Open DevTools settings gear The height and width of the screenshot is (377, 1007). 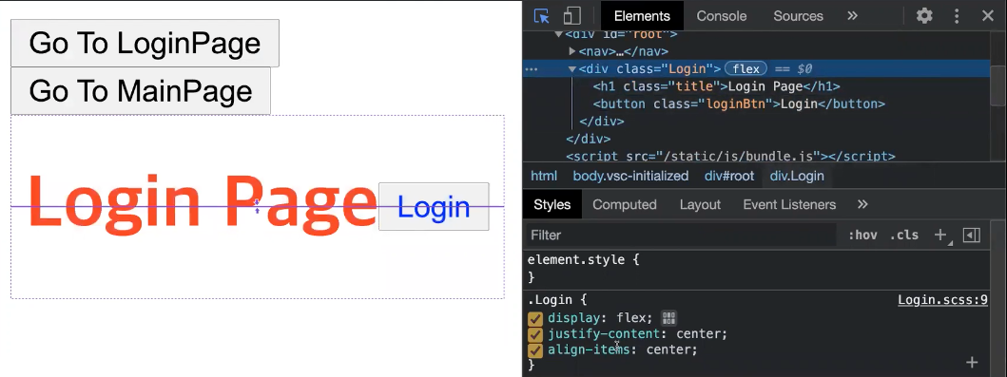[x=924, y=16]
